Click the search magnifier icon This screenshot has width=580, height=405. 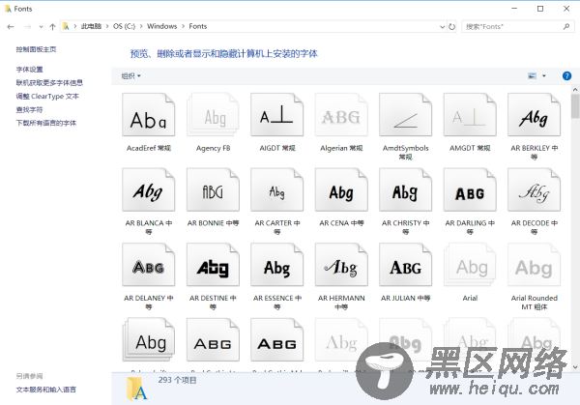566,27
